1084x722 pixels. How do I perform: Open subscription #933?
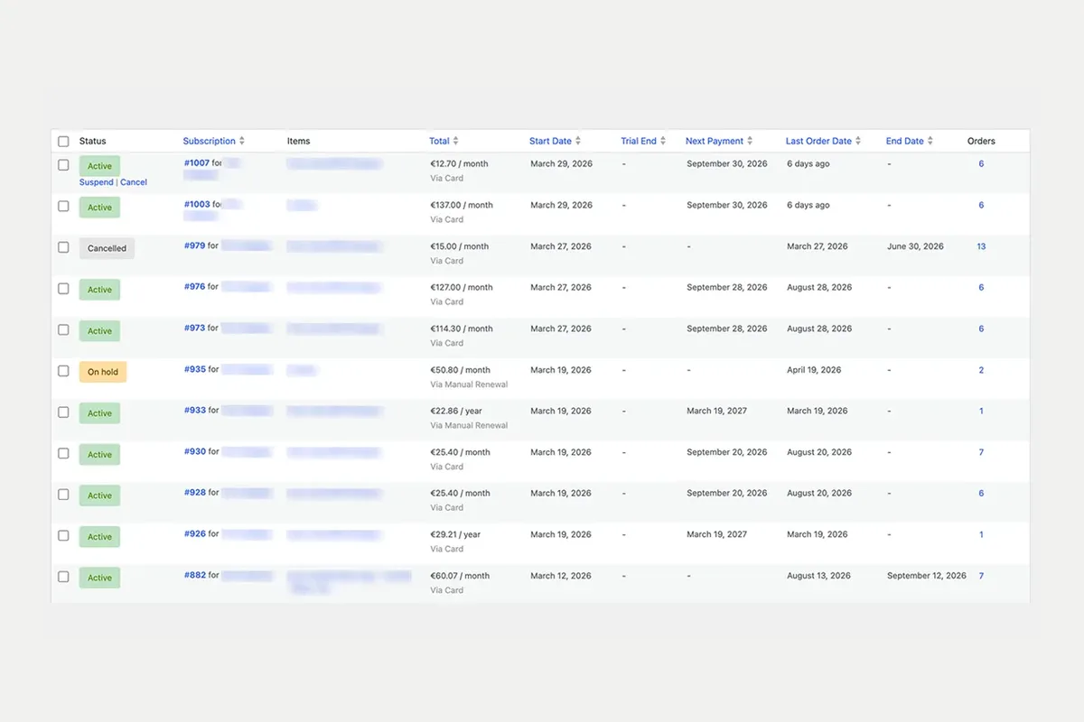(x=195, y=410)
